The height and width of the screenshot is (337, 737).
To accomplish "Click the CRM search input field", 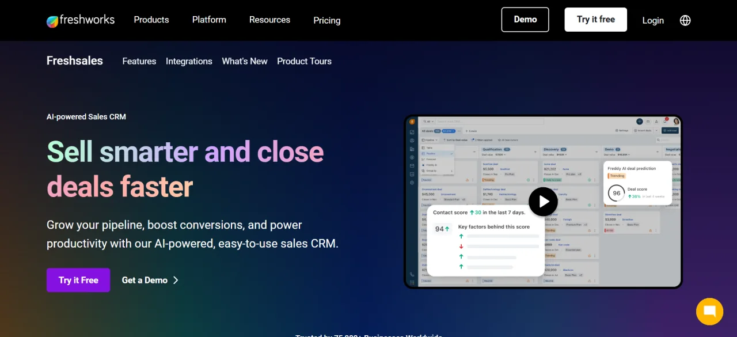I will click(489, 122).
